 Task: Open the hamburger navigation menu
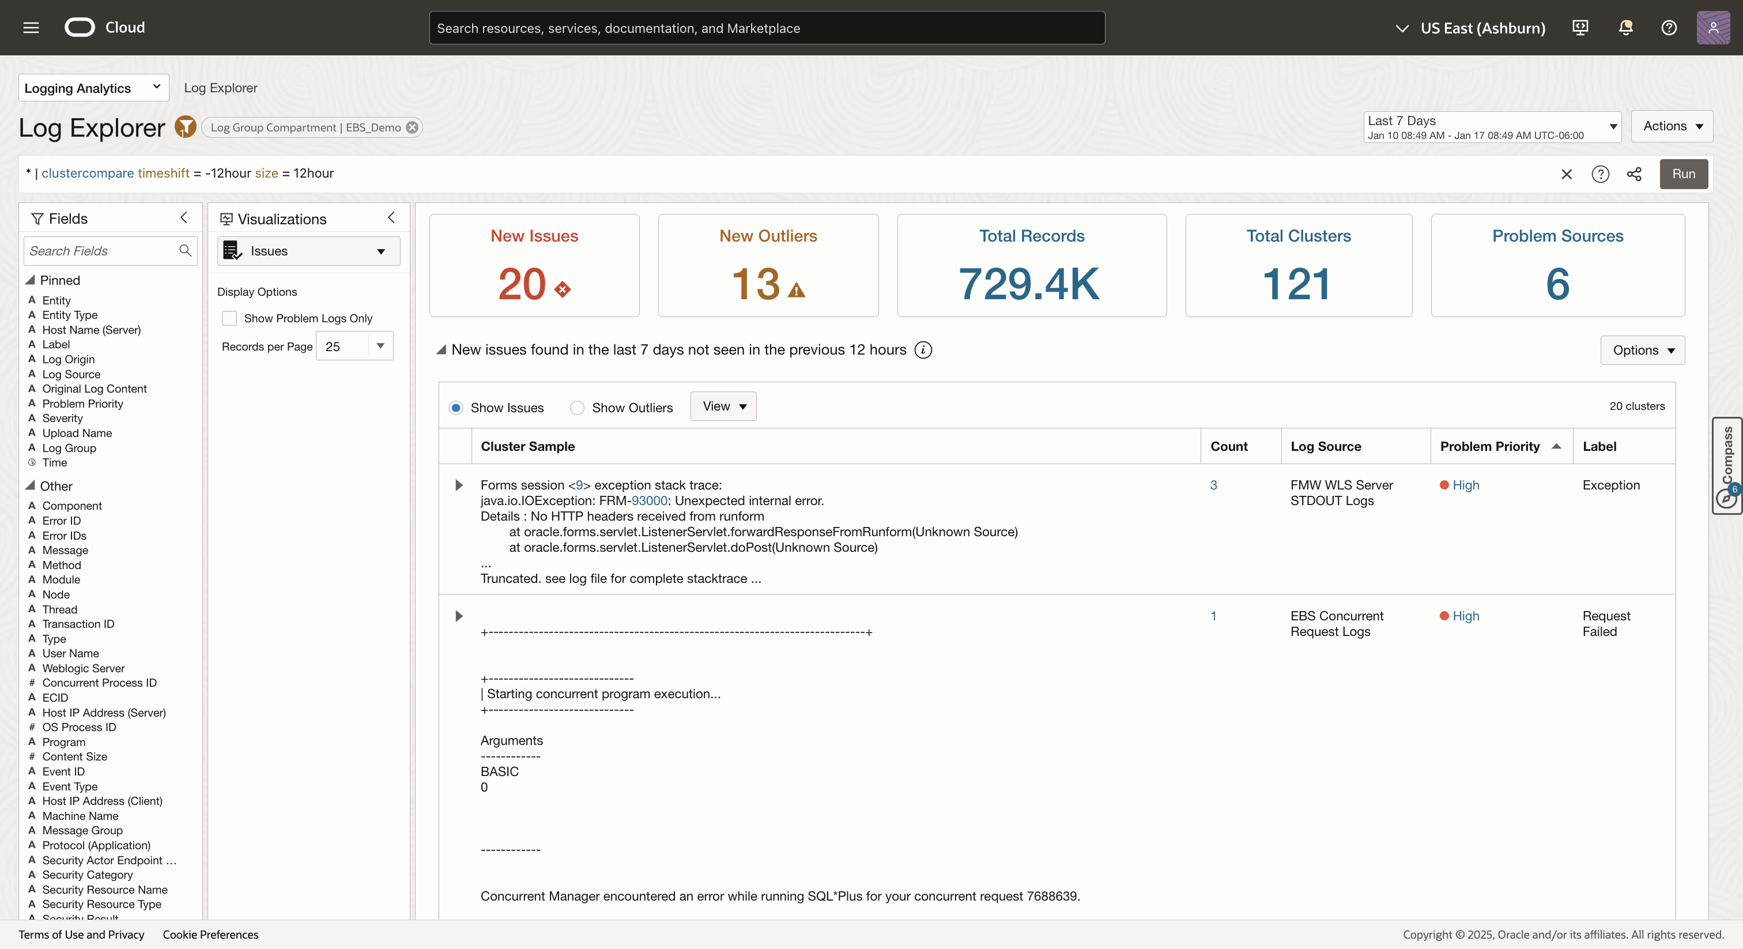coord(31,28)
